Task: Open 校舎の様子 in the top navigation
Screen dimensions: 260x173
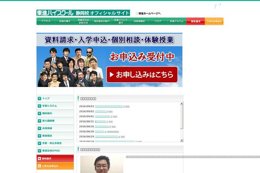Action: [65, 21]
